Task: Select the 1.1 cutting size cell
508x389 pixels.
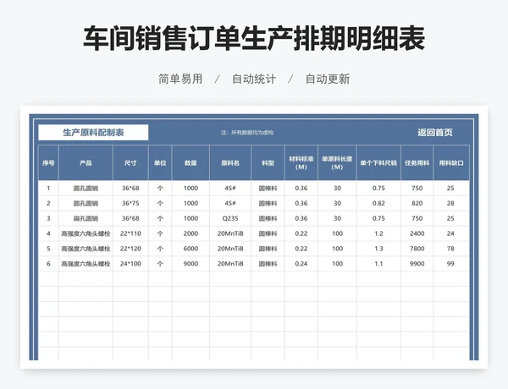Action: click(378, 264)
